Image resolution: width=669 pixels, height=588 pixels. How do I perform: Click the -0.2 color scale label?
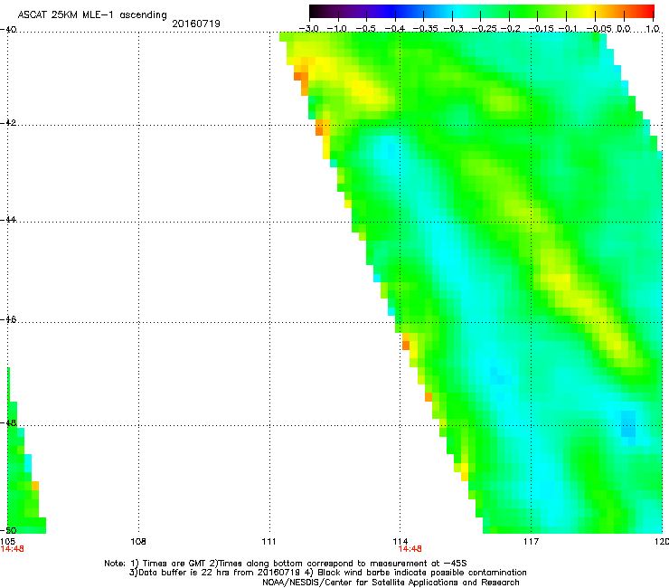tap(511, 29)
